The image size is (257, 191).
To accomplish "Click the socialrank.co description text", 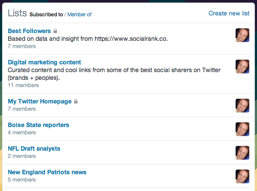I will click(x=88, y=39).
